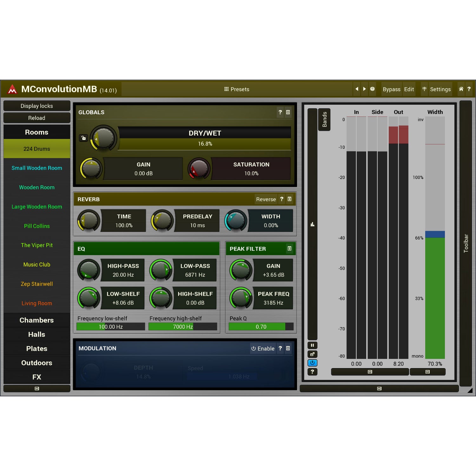Open Reverb panel help icon
The image size is (476, 476).
(282, 199)
